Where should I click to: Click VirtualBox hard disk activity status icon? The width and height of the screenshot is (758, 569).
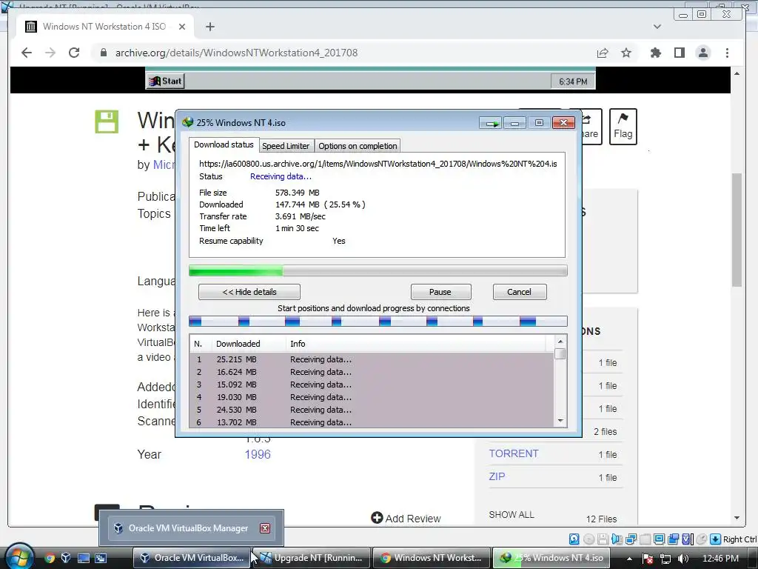point(574,539)
